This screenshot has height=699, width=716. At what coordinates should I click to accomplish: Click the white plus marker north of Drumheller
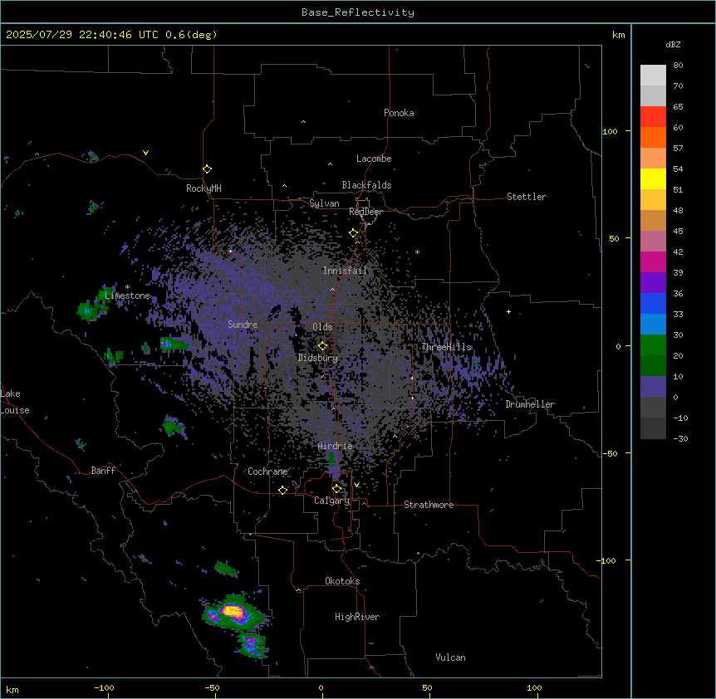click(508, 311)
